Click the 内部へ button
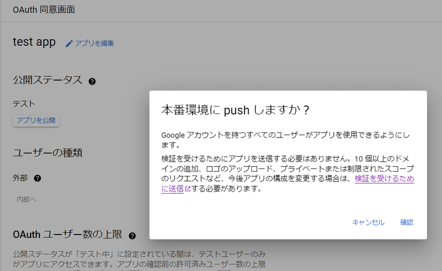This screenshot has height=271, width=442. click(26, 199)
